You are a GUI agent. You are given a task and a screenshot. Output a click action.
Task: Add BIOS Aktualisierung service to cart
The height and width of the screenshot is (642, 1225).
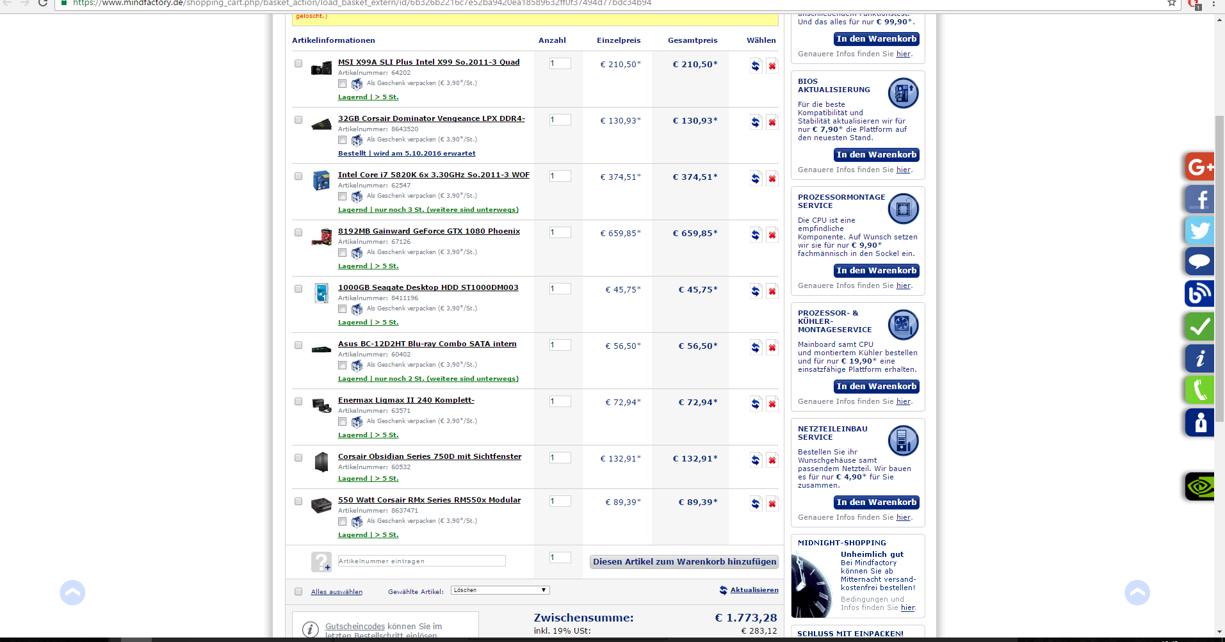click(x=877, y=155)
